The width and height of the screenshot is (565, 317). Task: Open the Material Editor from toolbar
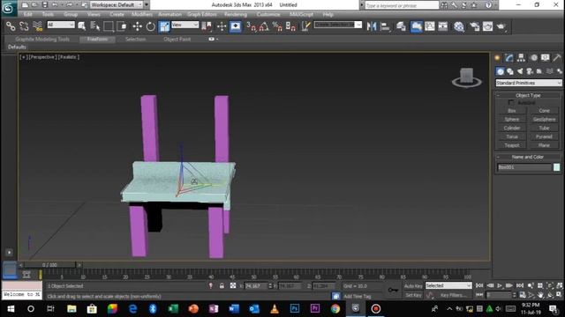coord(459,26)
